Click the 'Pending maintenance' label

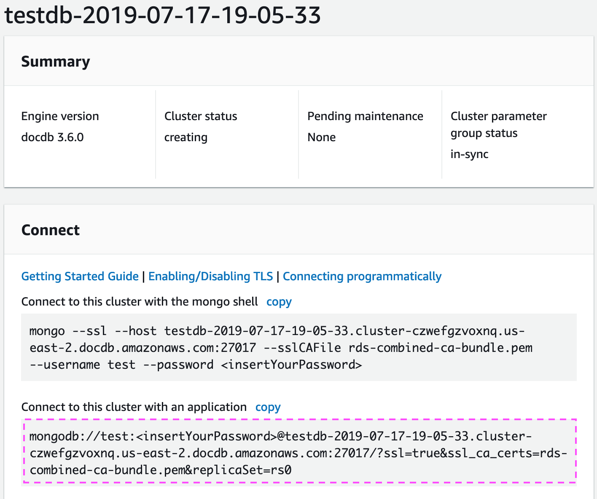365,116
